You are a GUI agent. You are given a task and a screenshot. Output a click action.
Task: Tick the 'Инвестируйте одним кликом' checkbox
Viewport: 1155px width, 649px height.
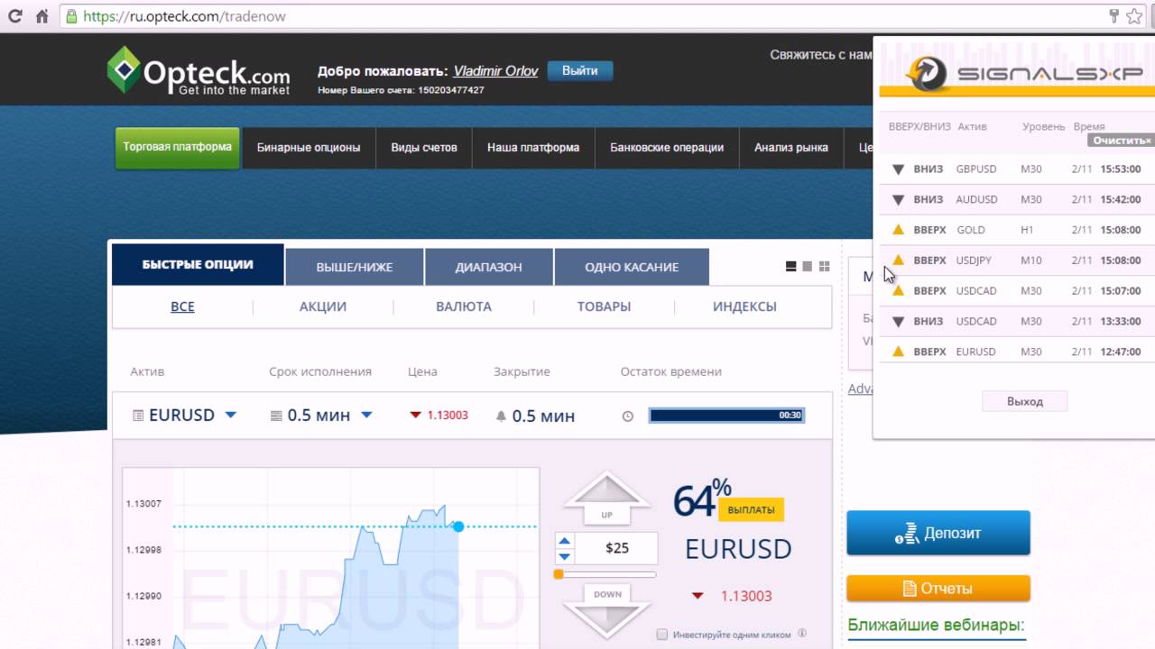(x=662, y=635)
